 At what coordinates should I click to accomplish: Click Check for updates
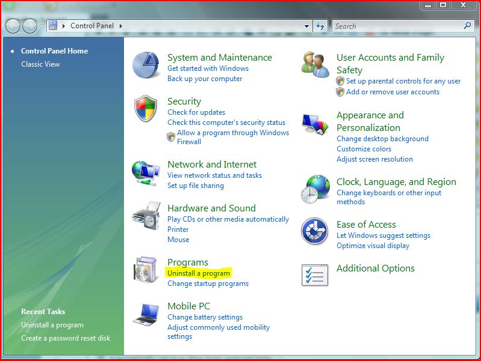pos(196,112)
